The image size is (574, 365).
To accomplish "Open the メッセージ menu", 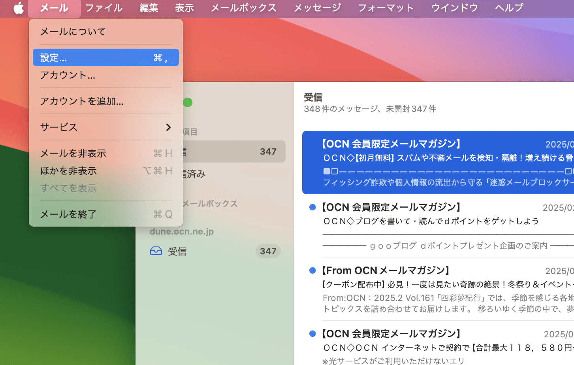I will pyautogui.click(x=317, y=8).
